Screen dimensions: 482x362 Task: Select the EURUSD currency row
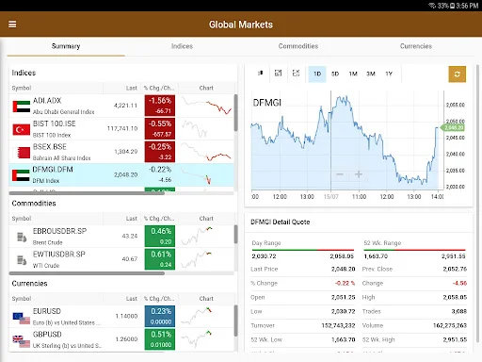121,317
